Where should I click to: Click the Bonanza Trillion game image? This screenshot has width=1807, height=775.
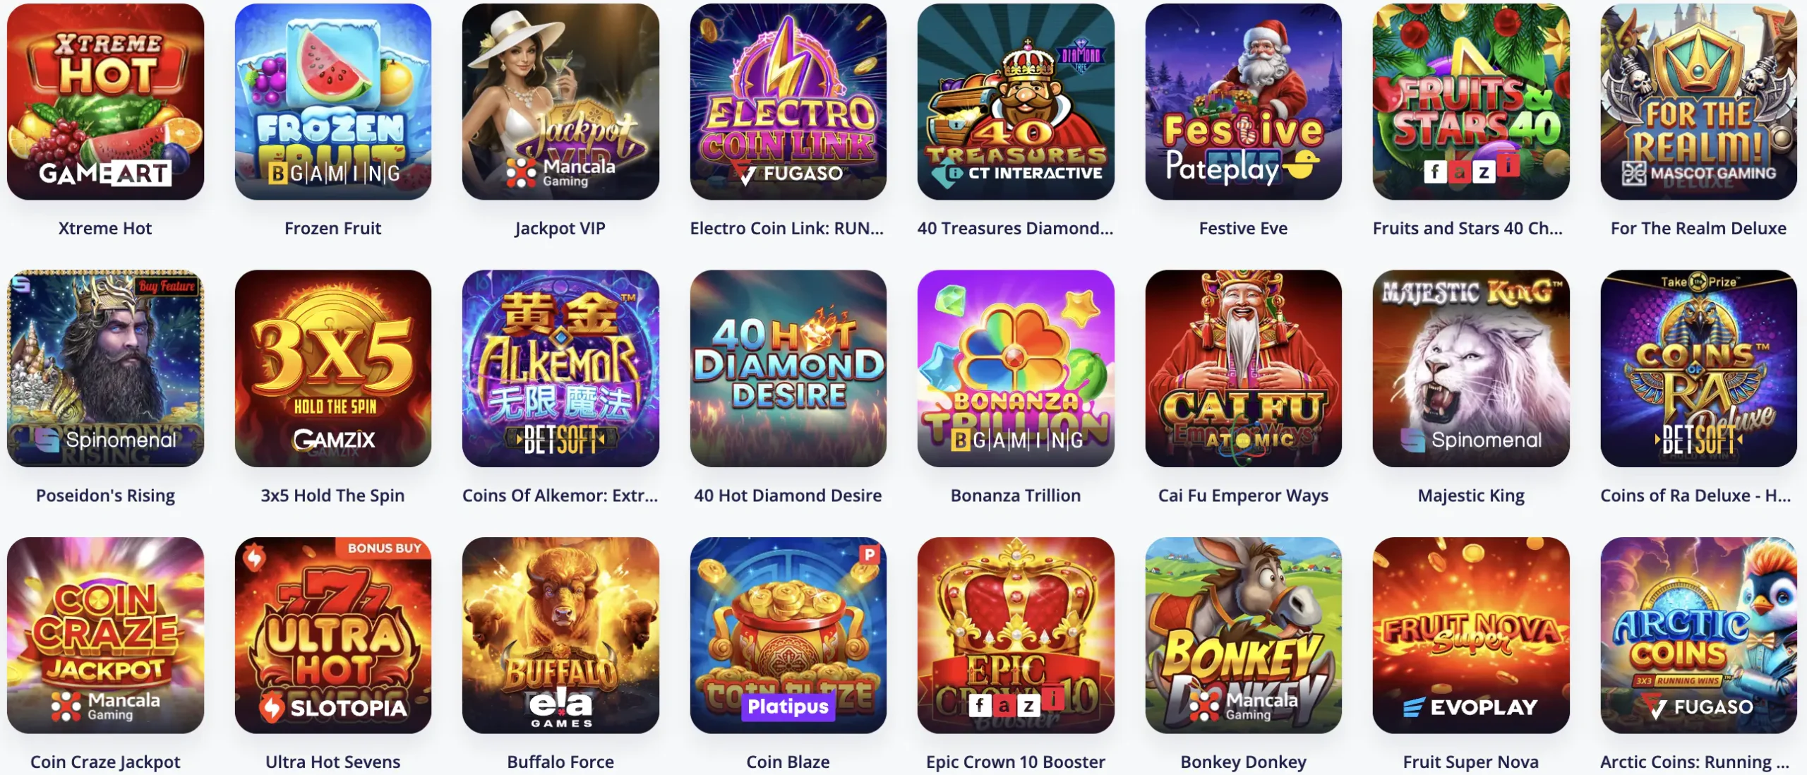1016,368
